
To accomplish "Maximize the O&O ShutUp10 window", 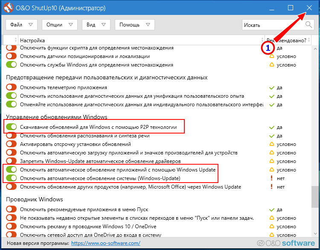I will (291, 8).
